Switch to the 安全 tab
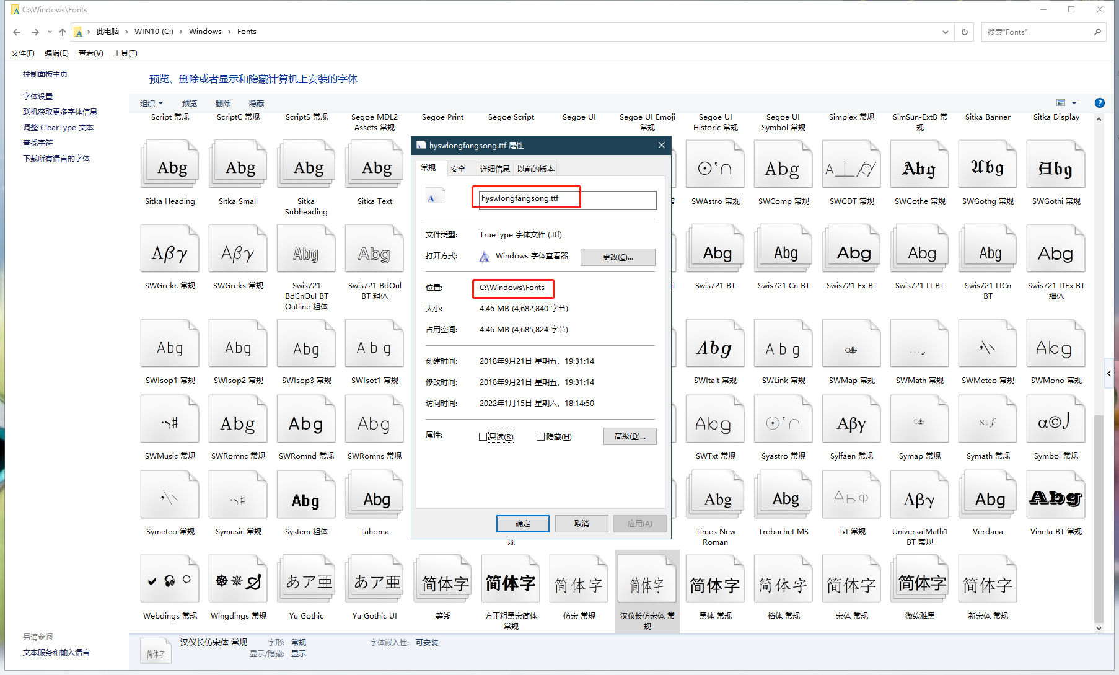Image resolution: width=1119 pixels, height=675 pixels. (x=458, y=169)
